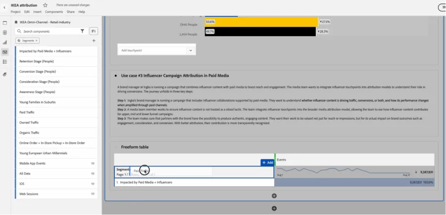Open the Add touchpoint dropdown arrow

tap(191, 50)
